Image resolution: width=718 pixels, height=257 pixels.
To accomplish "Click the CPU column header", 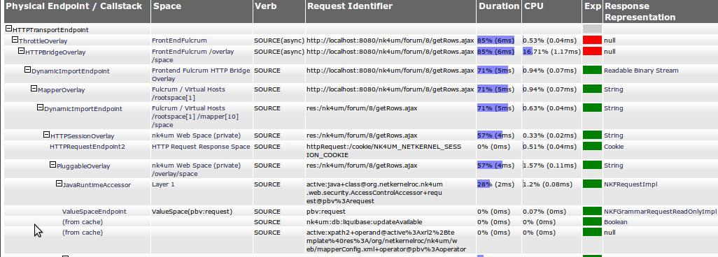I will coord(535,6).
